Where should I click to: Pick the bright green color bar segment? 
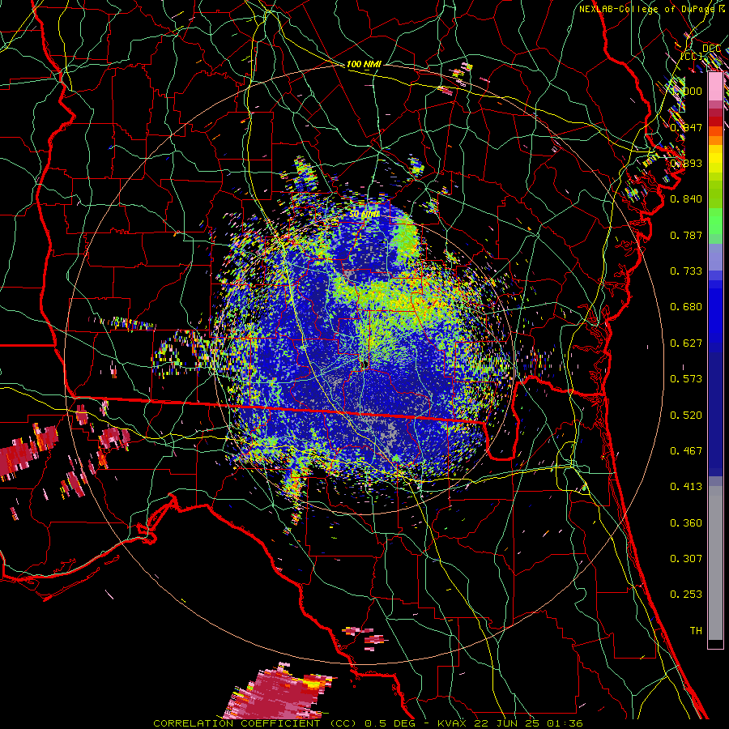[x=715, y=221]
